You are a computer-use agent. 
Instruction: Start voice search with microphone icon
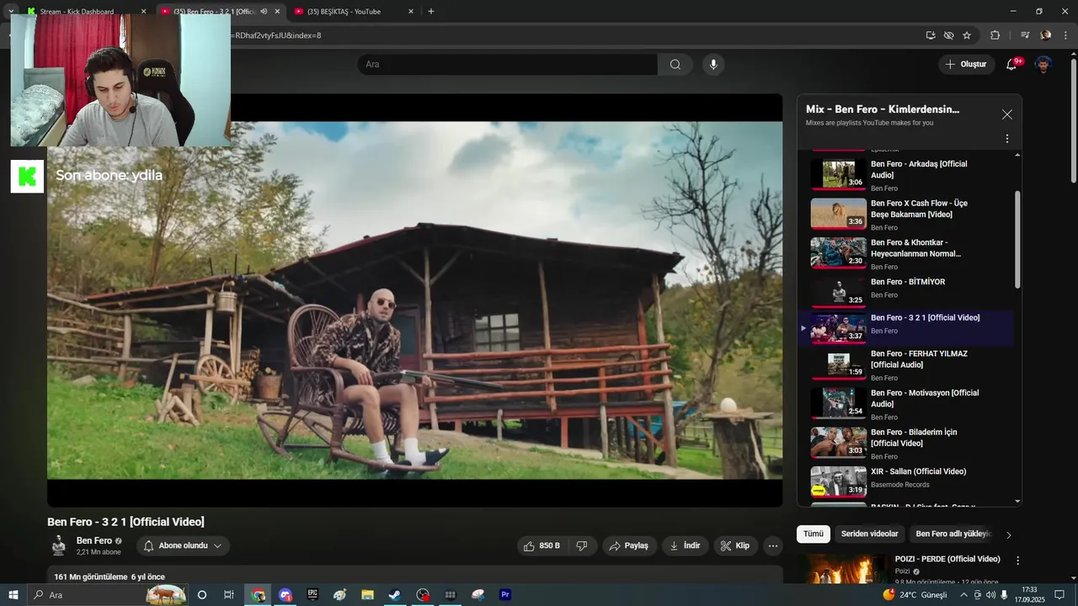tap(713, 65)
